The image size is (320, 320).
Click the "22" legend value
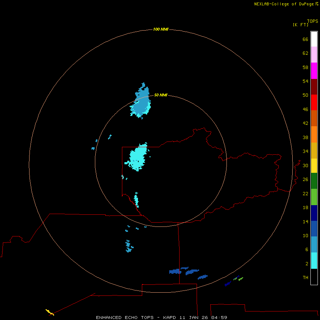(x=305, y=194)
